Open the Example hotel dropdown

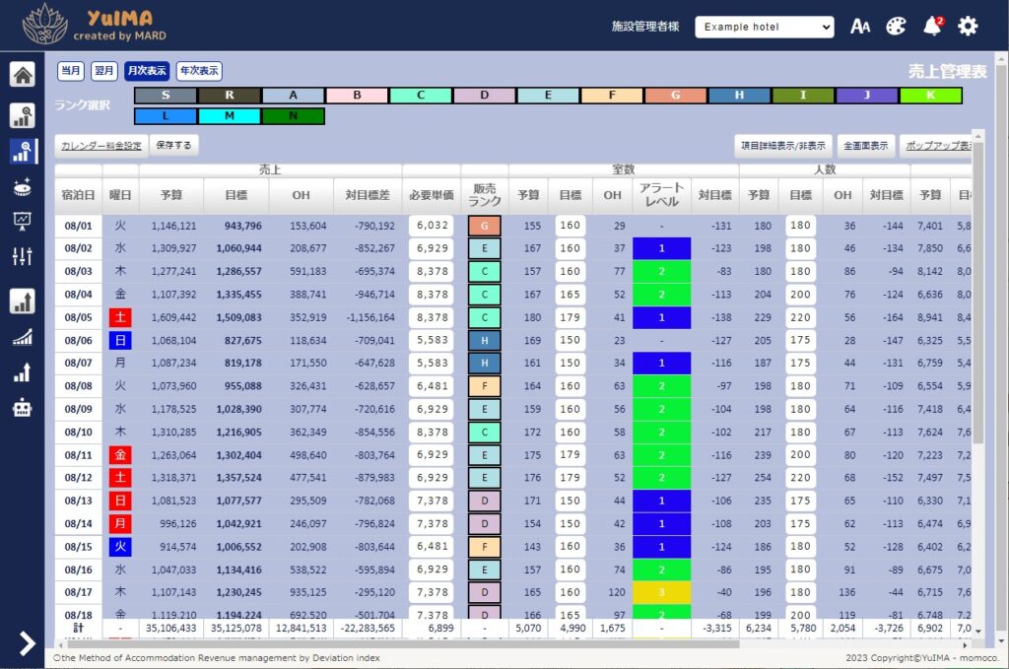coord(764,27)
